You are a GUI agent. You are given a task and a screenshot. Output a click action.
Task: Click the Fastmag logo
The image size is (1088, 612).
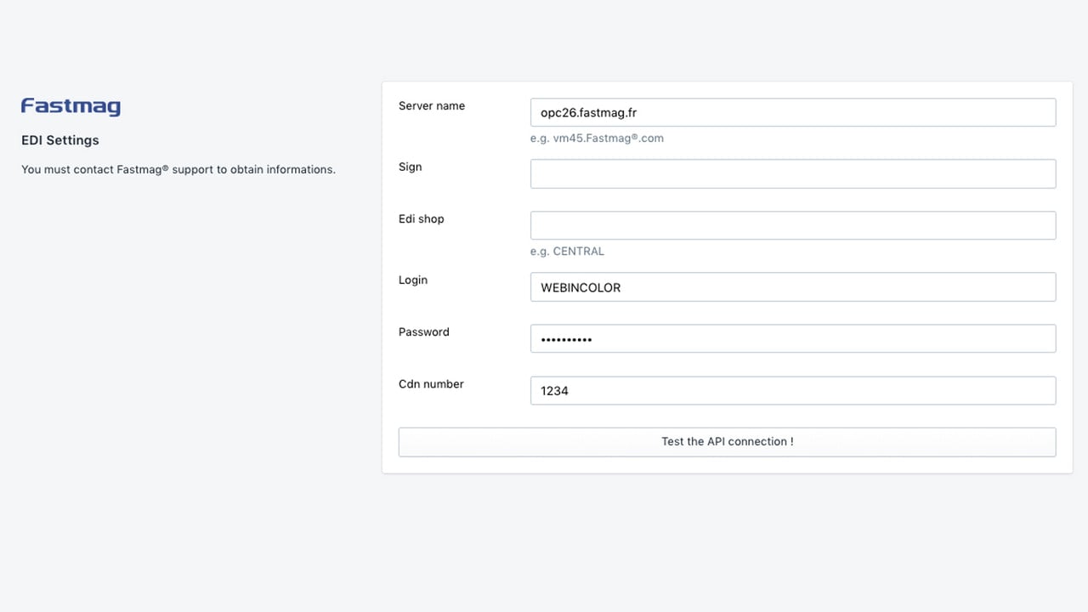(71, 106)
